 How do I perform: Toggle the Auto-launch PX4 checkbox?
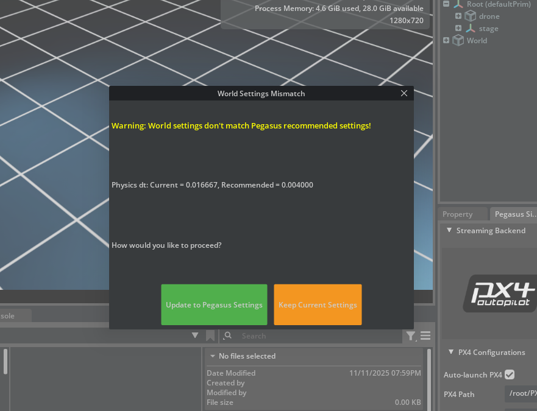point(510,375)
